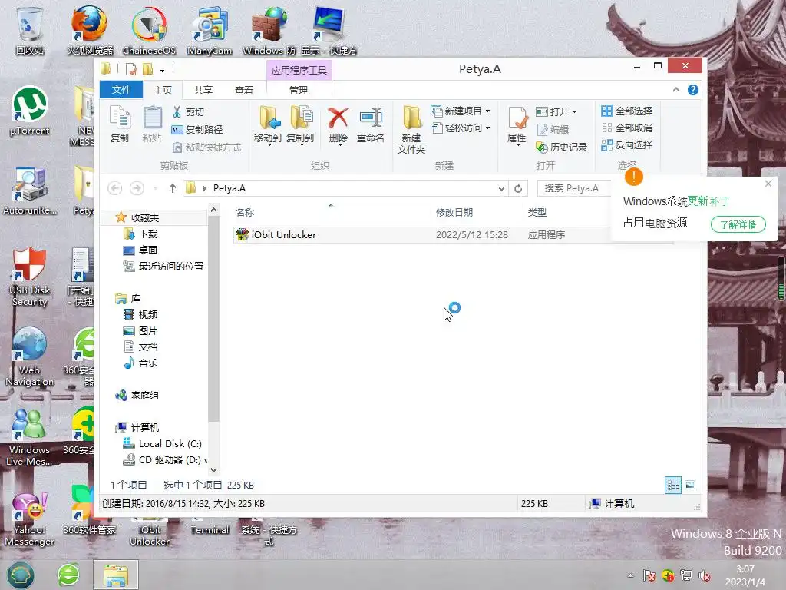Image resolution: width=786 pixels, height=590 pixels.
Task: Create folder with 新建文件夹 button
Action: 411,129
